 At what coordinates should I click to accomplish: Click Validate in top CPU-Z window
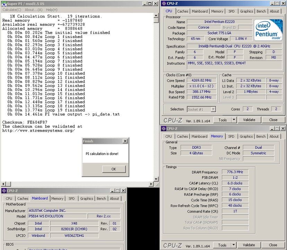point(249,120)
